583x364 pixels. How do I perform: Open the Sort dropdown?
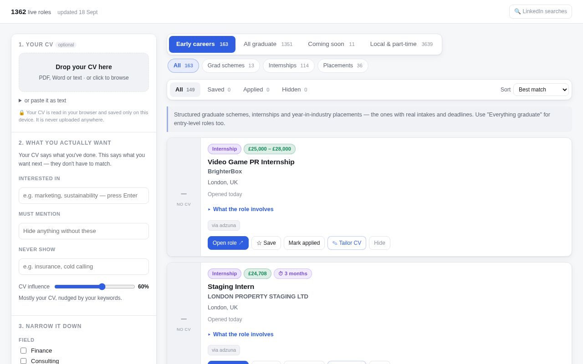(x=541, y=90)
